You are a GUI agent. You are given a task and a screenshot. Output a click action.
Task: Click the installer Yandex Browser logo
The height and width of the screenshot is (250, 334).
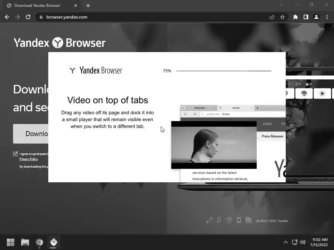95,70
